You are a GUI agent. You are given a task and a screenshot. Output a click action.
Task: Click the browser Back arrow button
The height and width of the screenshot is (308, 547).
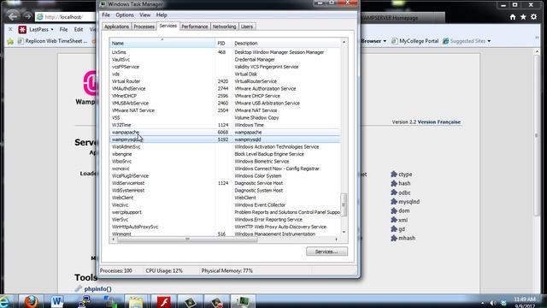pos(13,16)
